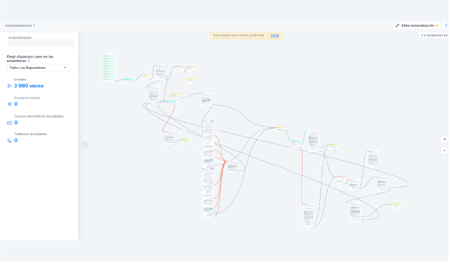Viewport: 449px width, 261px height.
Task: Click the 2 980 veces sent statistic
Action: pyautogui.click(x=29, y=86)
